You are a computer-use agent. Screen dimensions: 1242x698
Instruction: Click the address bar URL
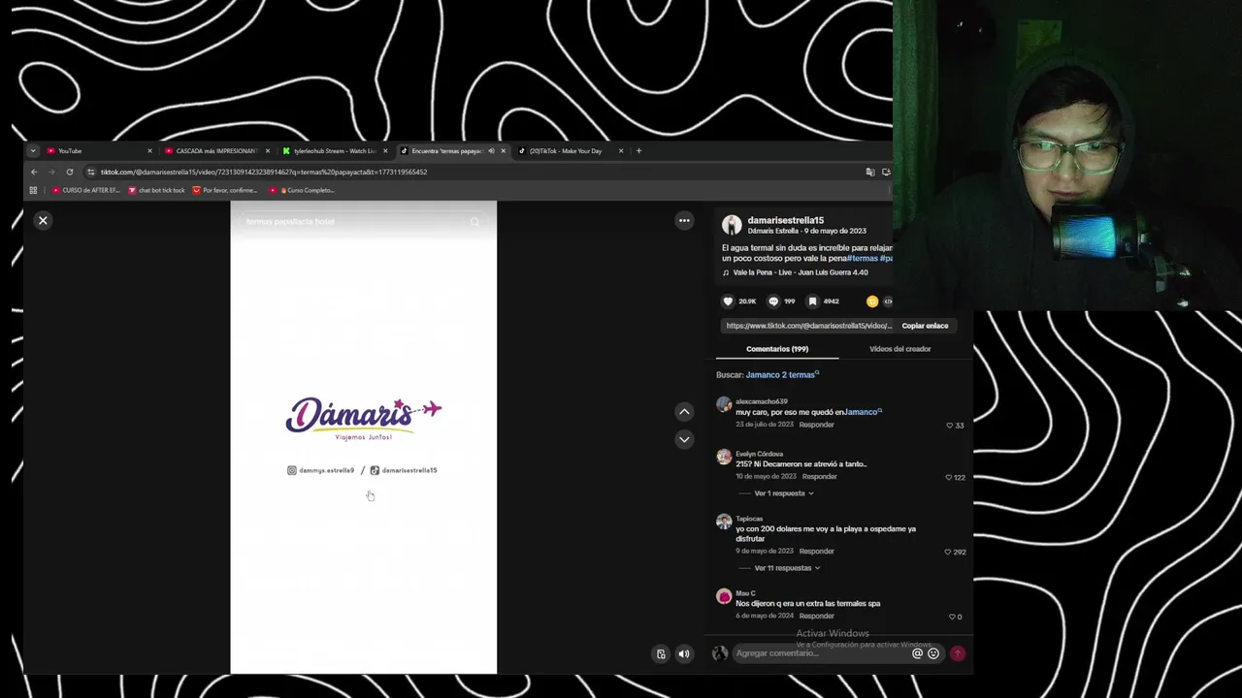coord(264,173)
